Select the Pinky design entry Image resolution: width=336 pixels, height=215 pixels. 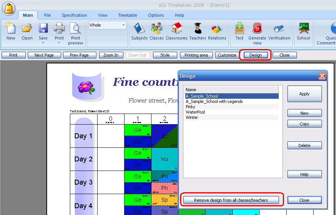[191, 107]
